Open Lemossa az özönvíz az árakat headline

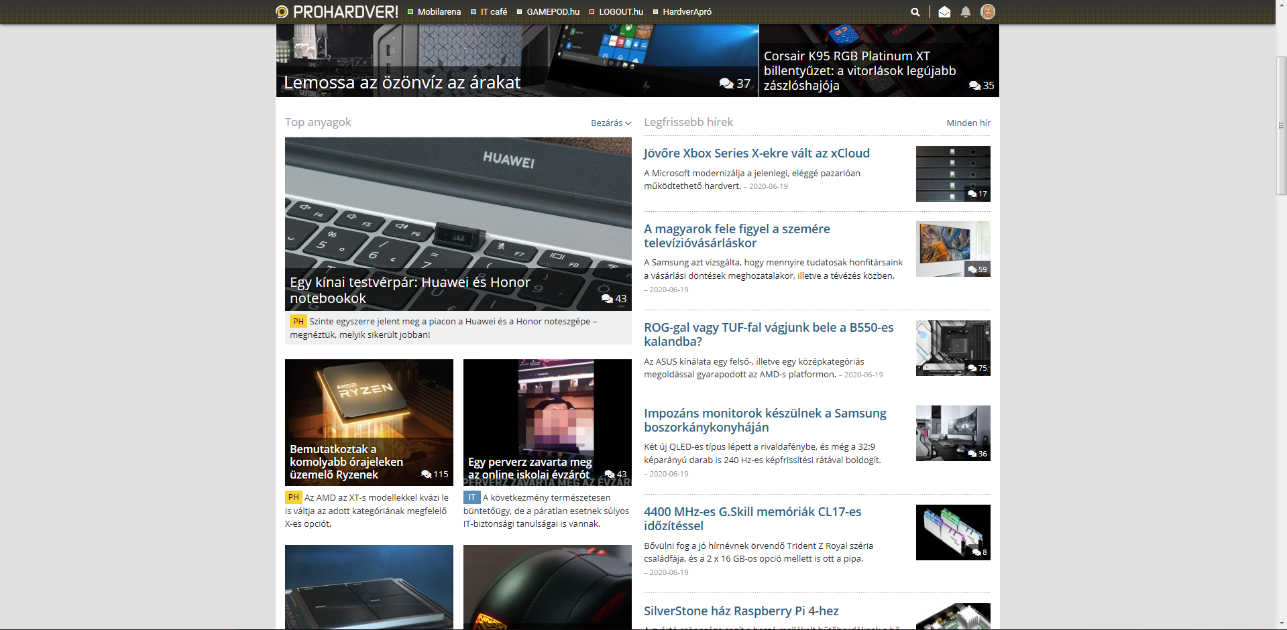pos(402,82)
